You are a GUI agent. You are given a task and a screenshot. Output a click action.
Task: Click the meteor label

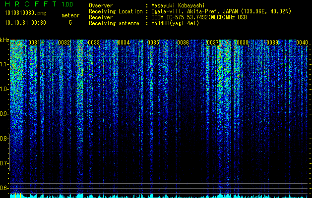pos(70,15)
